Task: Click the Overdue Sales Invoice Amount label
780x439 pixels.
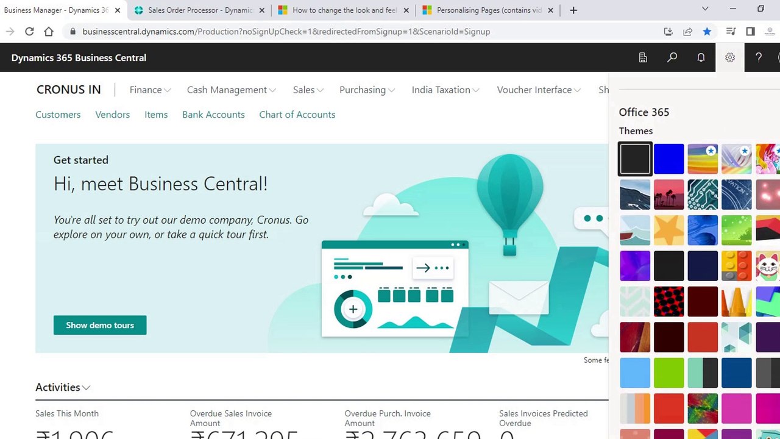Action: coord(231,418)
